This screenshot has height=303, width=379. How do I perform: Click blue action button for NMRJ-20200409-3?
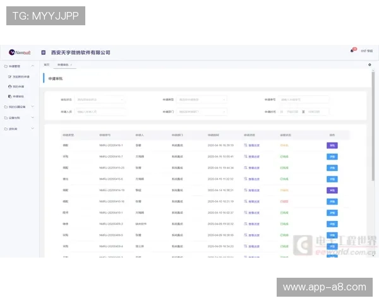[332, 224]
